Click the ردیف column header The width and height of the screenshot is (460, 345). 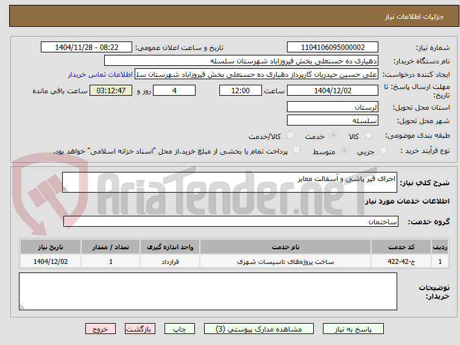pos(440,247)
